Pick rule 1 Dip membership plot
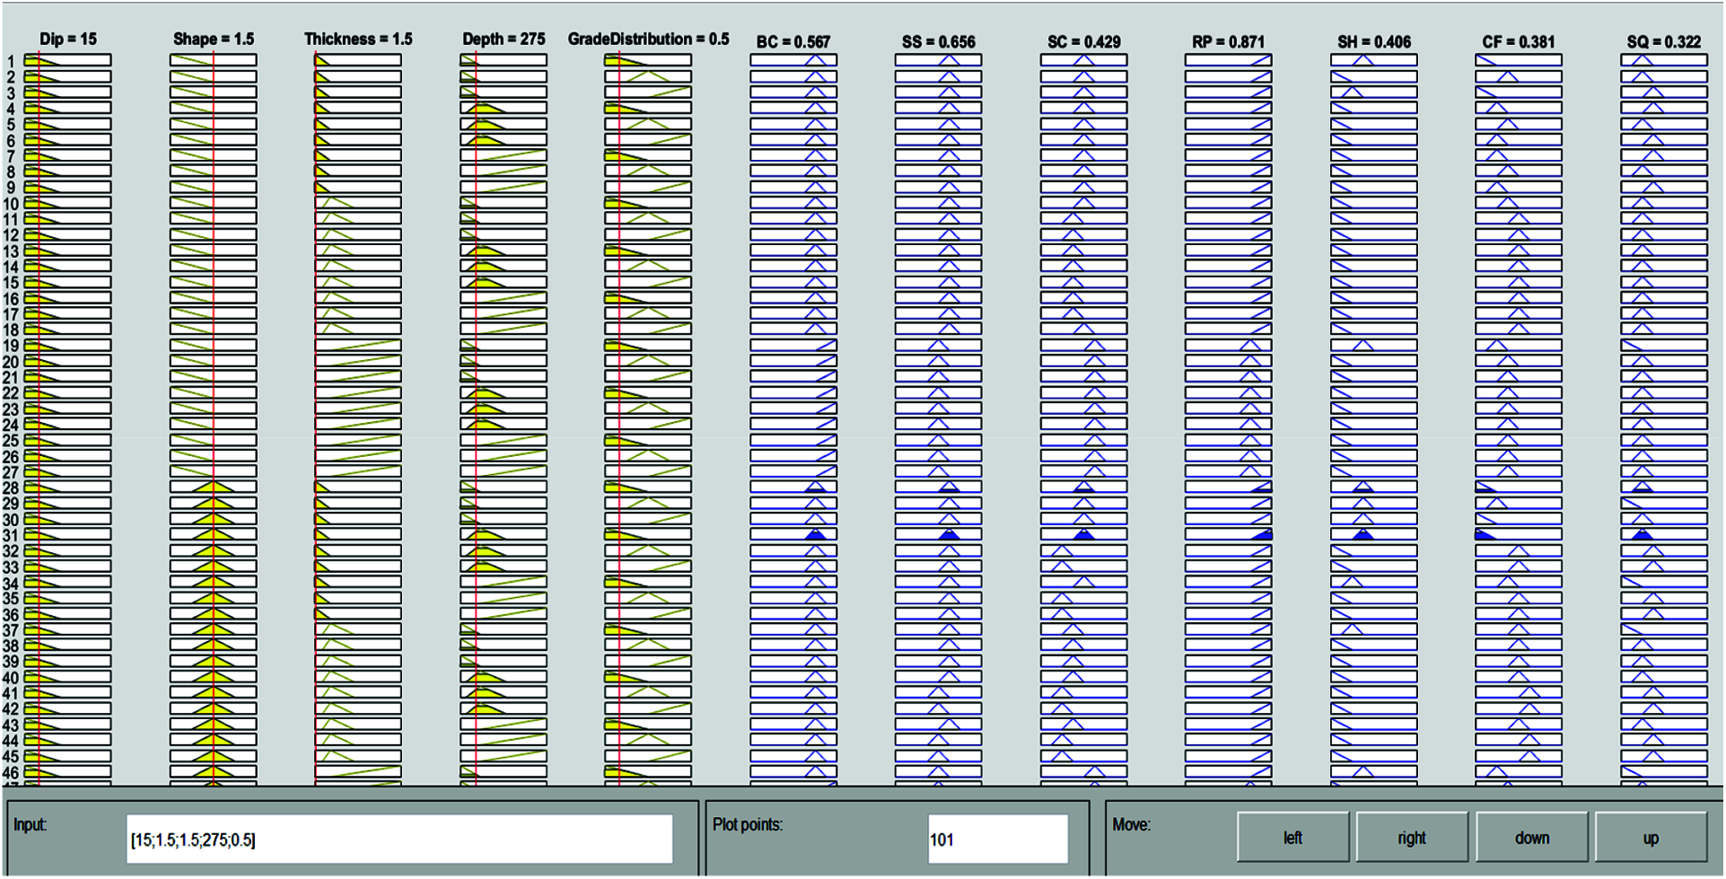This screenshot has width=1726, height=879. coord(68,60)
